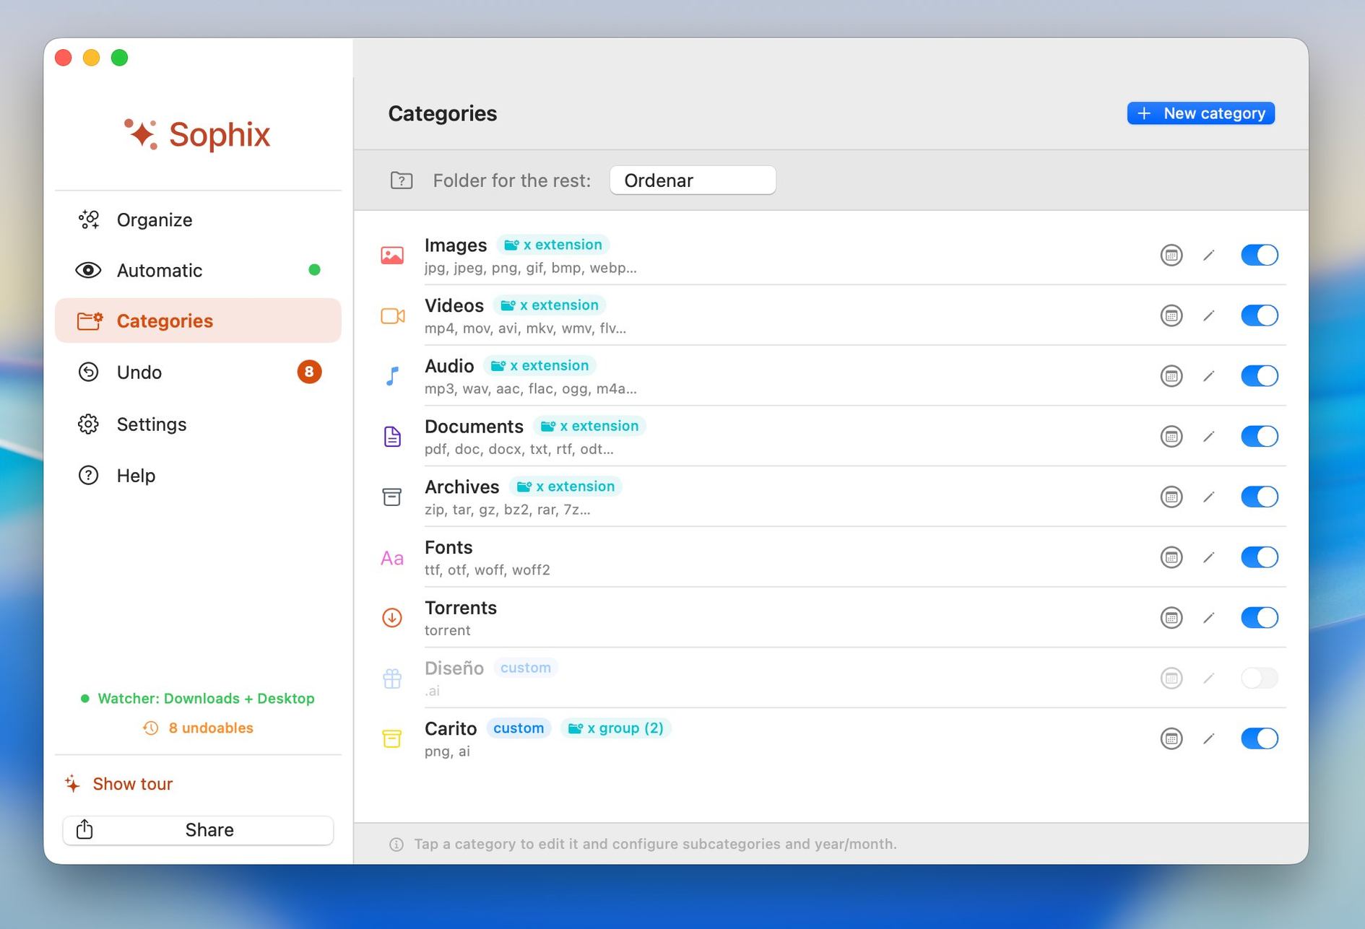This screenshot has width=1365, height=929.
Task: Toggle the Videos category switch
Action: click(1259, 315)
